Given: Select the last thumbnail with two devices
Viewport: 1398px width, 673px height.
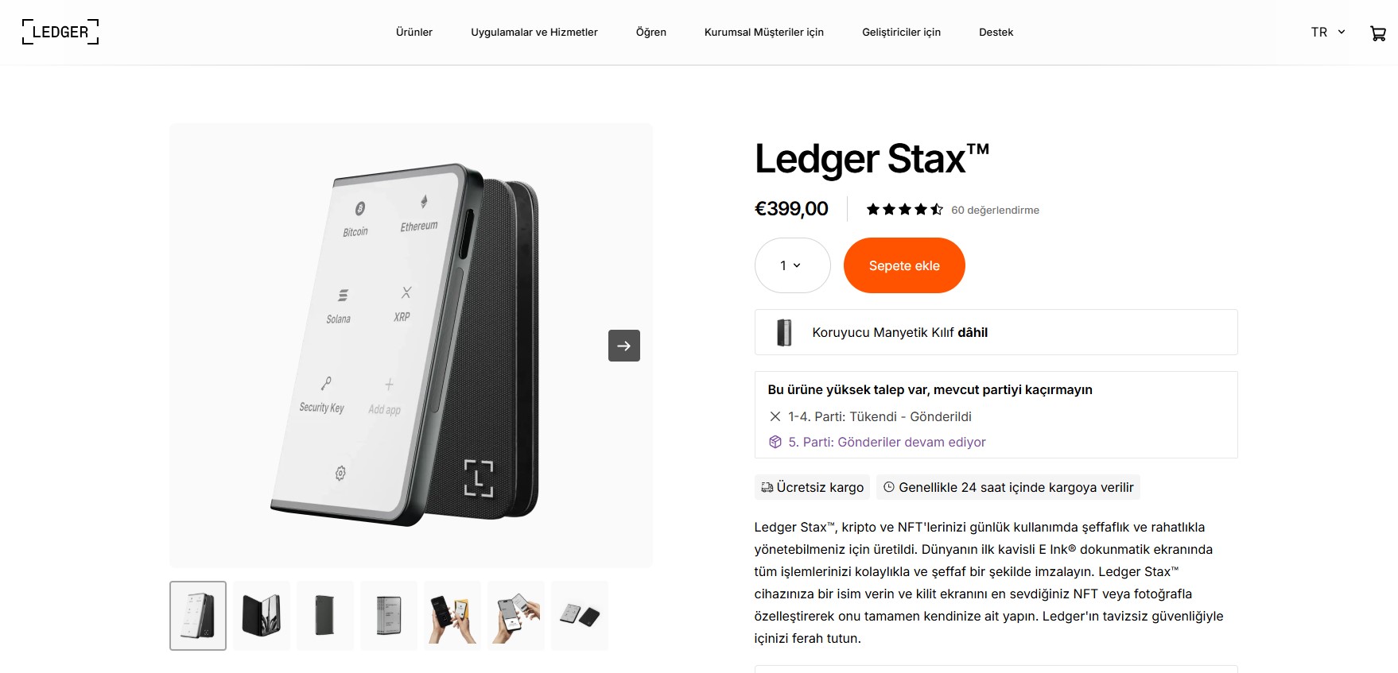Looking at the screenshot, I should tap(580, 616).
